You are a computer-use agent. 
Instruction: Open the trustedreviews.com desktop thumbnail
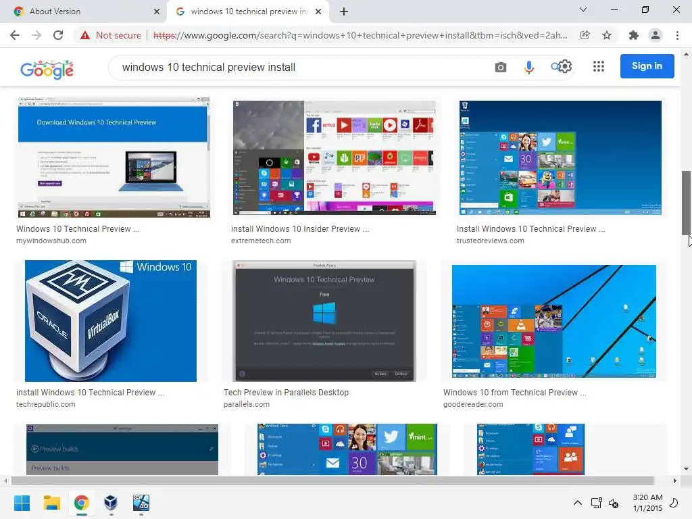point(560,157)
